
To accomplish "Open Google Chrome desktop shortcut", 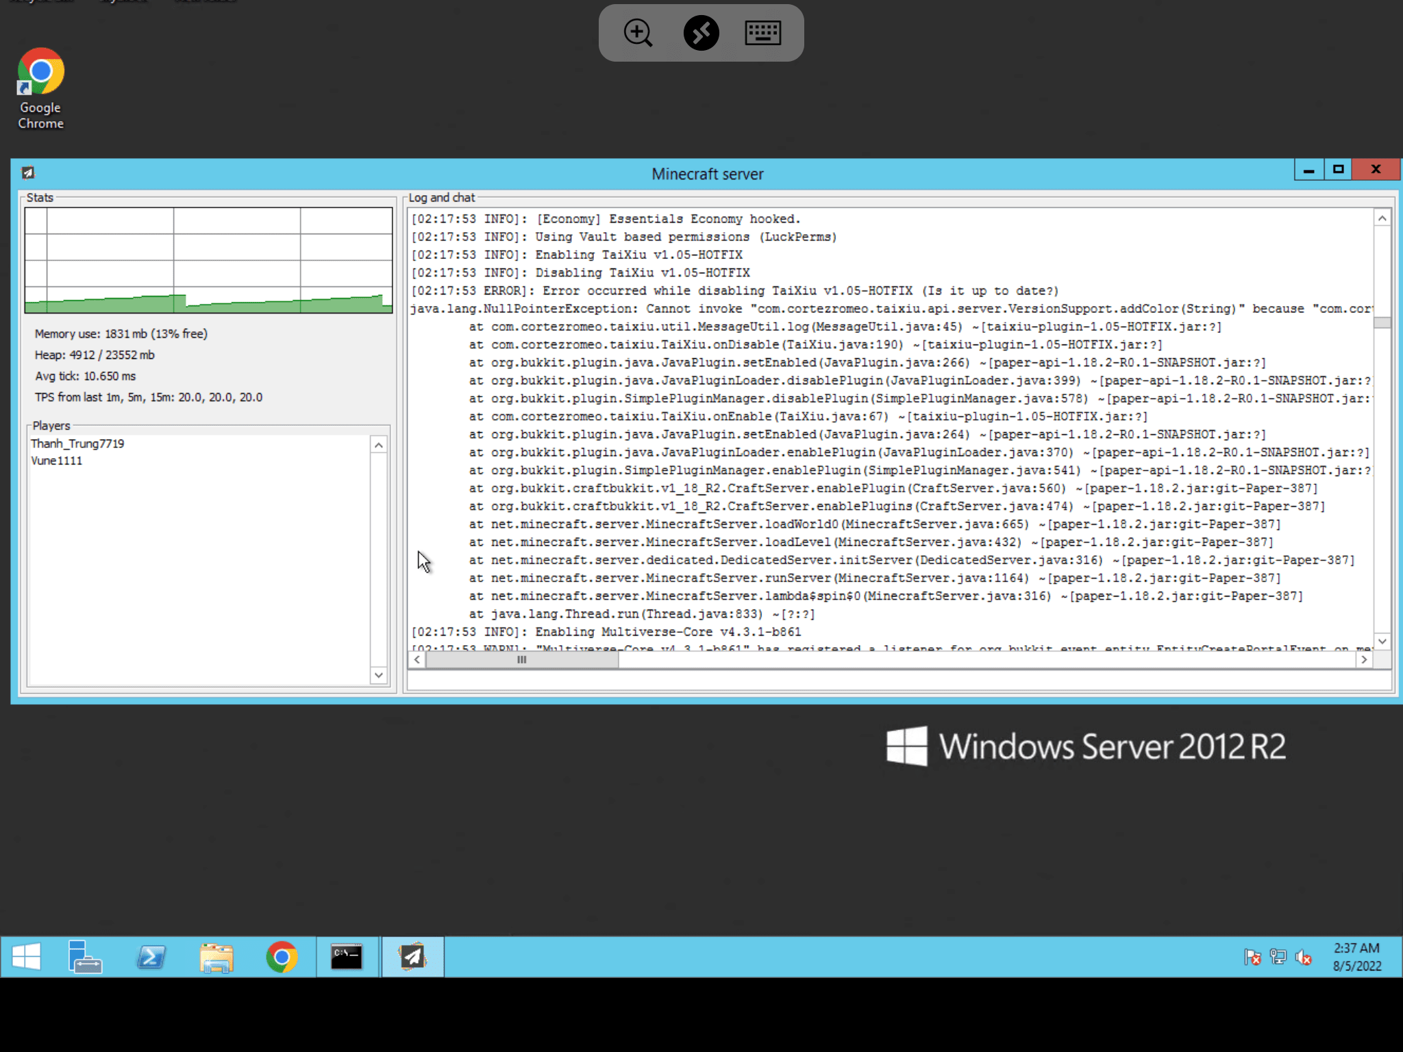I will click(40, 88).
